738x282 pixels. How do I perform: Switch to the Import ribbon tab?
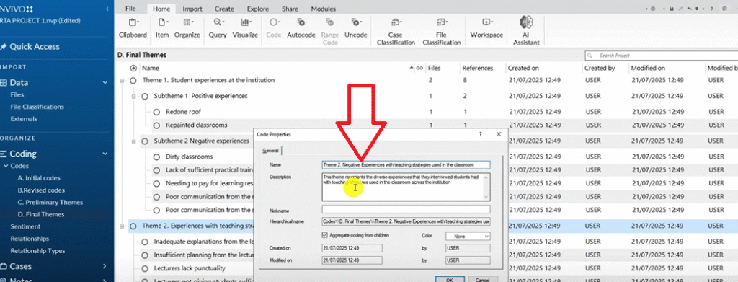pos(192,9)
